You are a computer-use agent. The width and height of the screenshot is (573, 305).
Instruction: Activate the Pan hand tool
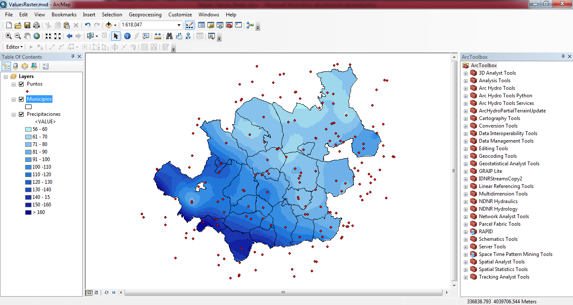click(27, 36)
